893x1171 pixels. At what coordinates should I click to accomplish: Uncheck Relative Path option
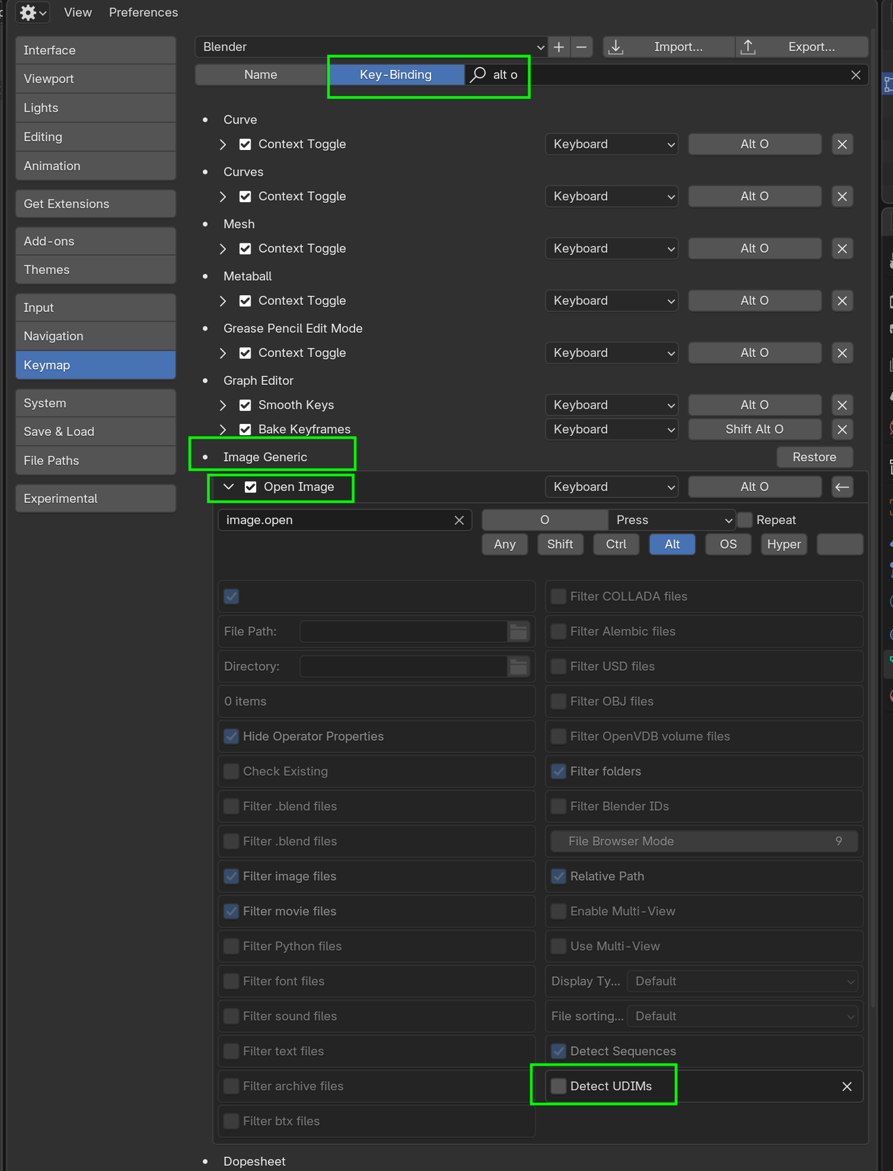pos(558,876)
